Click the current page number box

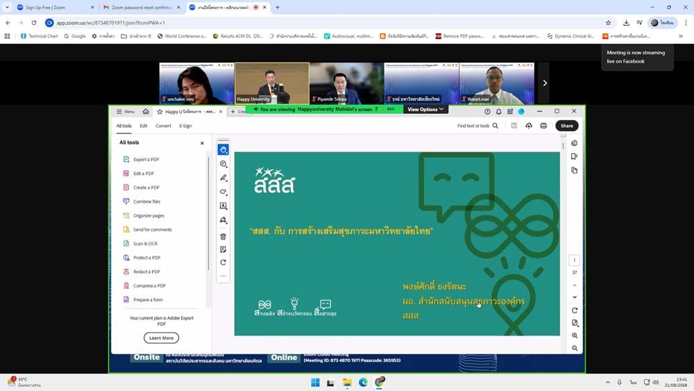[x=575, y=260]
